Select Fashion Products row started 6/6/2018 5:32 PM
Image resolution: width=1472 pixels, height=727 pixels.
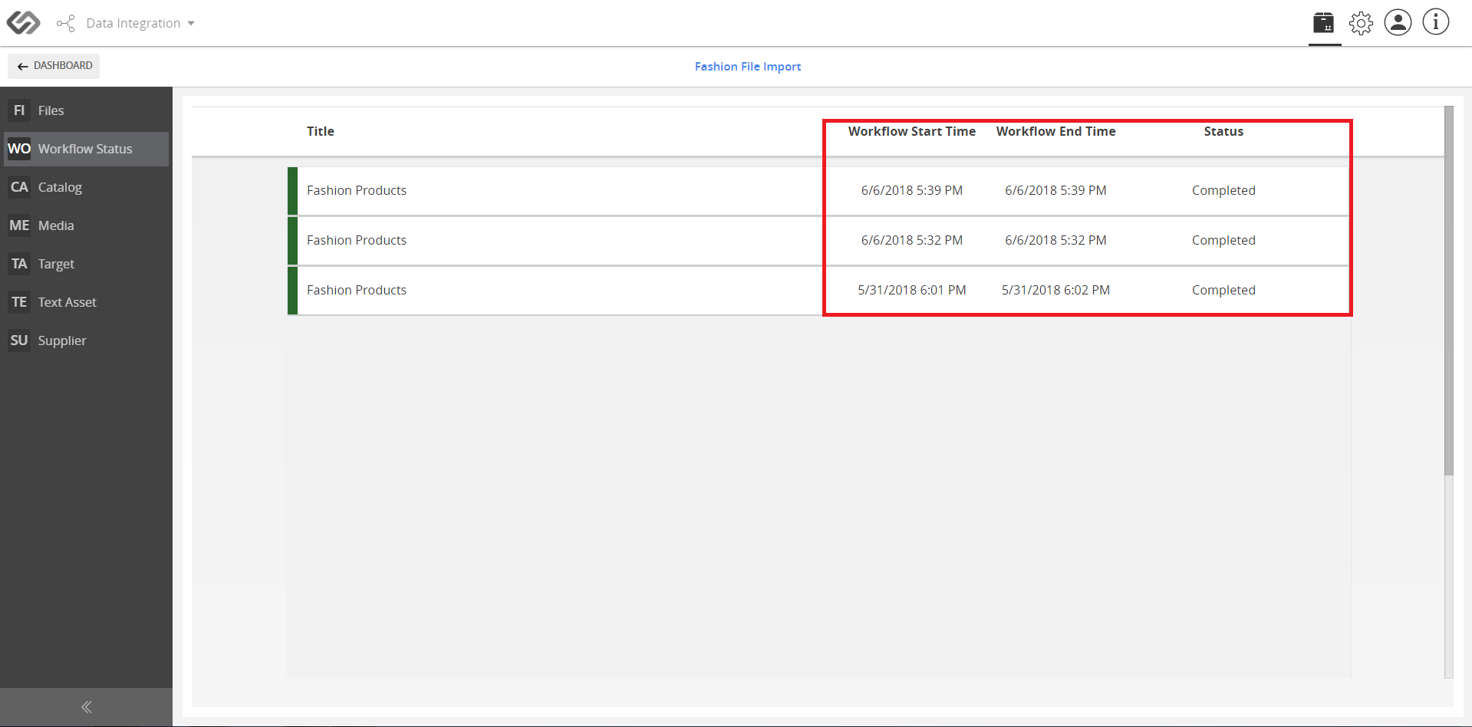818,241
